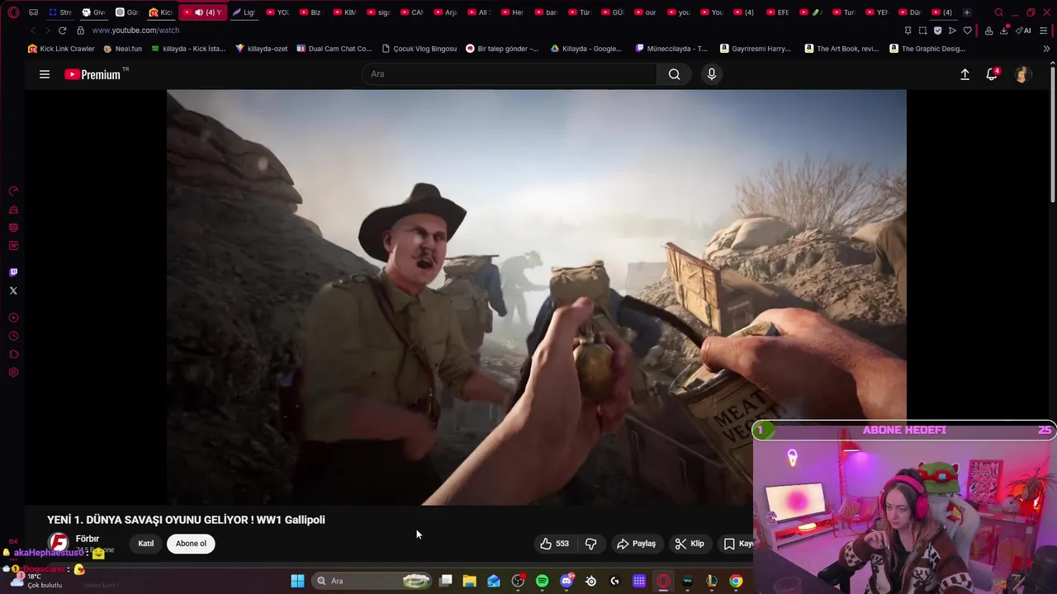Screen dimensions: 1057x594
Task: Click the youtube.com/watch address bar
Action: (x=135, y=31)
